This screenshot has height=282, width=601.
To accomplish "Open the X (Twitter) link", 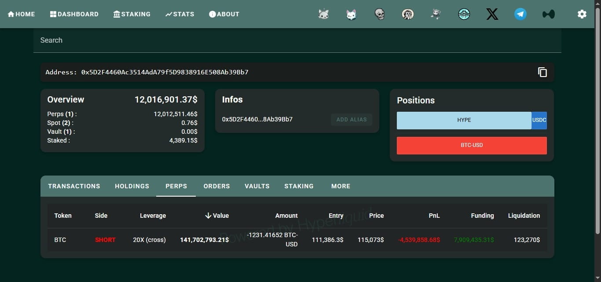I will (492, 14).
